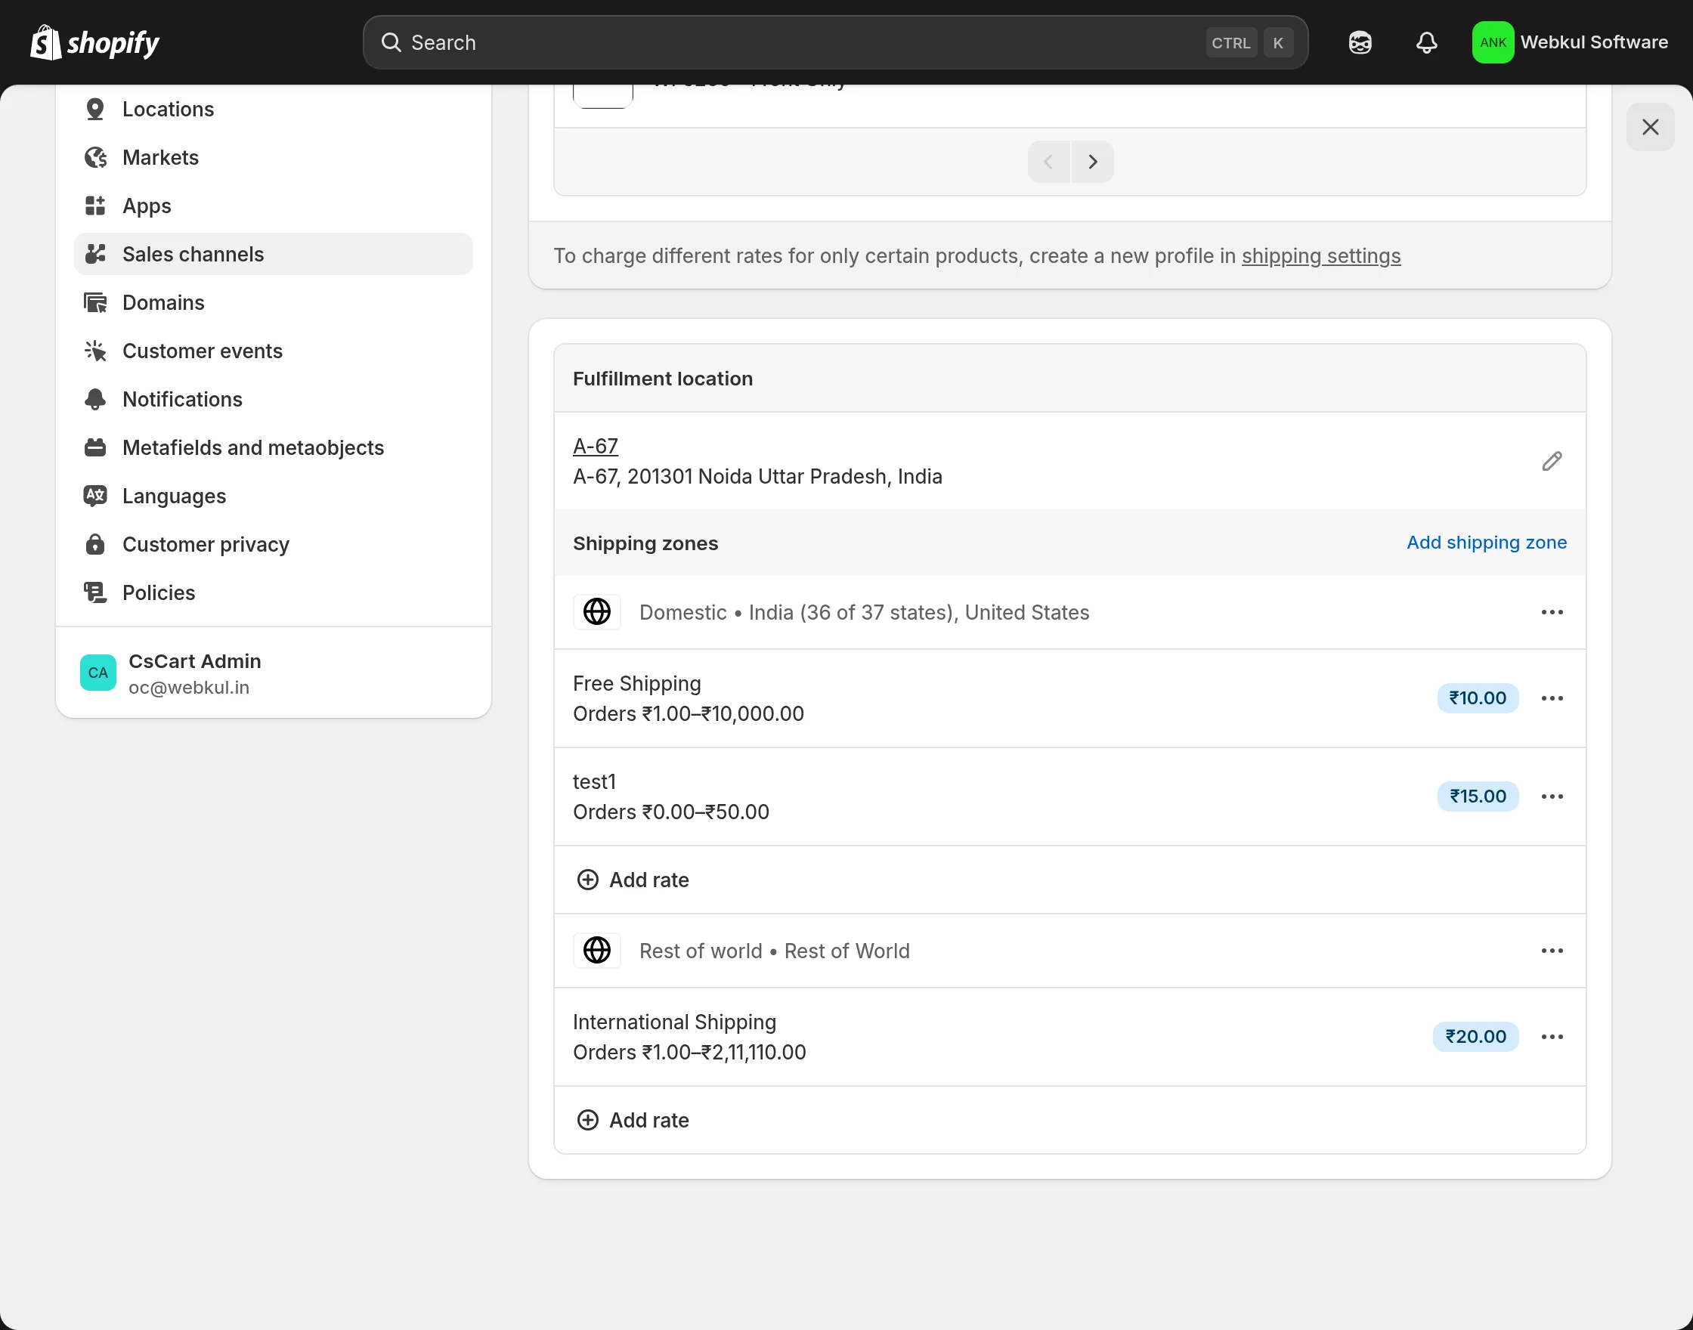Open options menu for Domestic shipping zone
Screen dimensions: 1693x1330
click(1551, 612)
